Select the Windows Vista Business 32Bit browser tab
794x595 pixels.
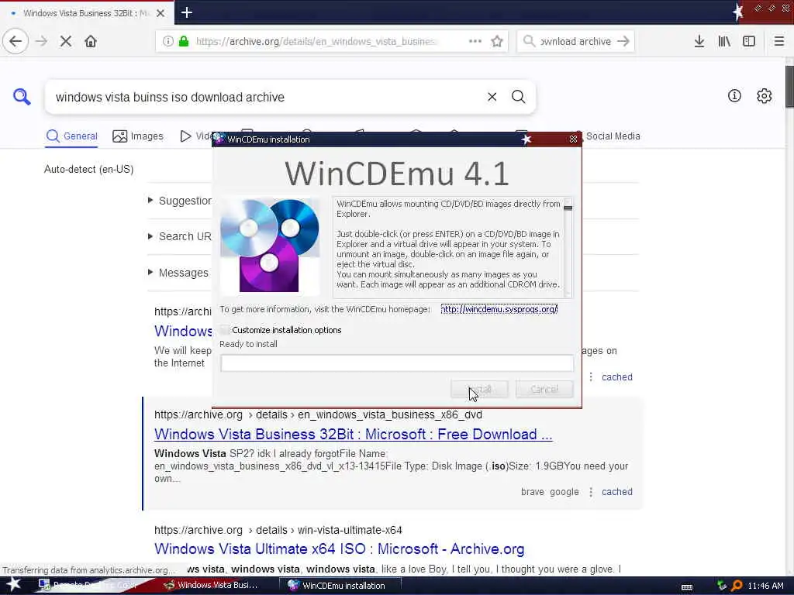pos(86,13)
